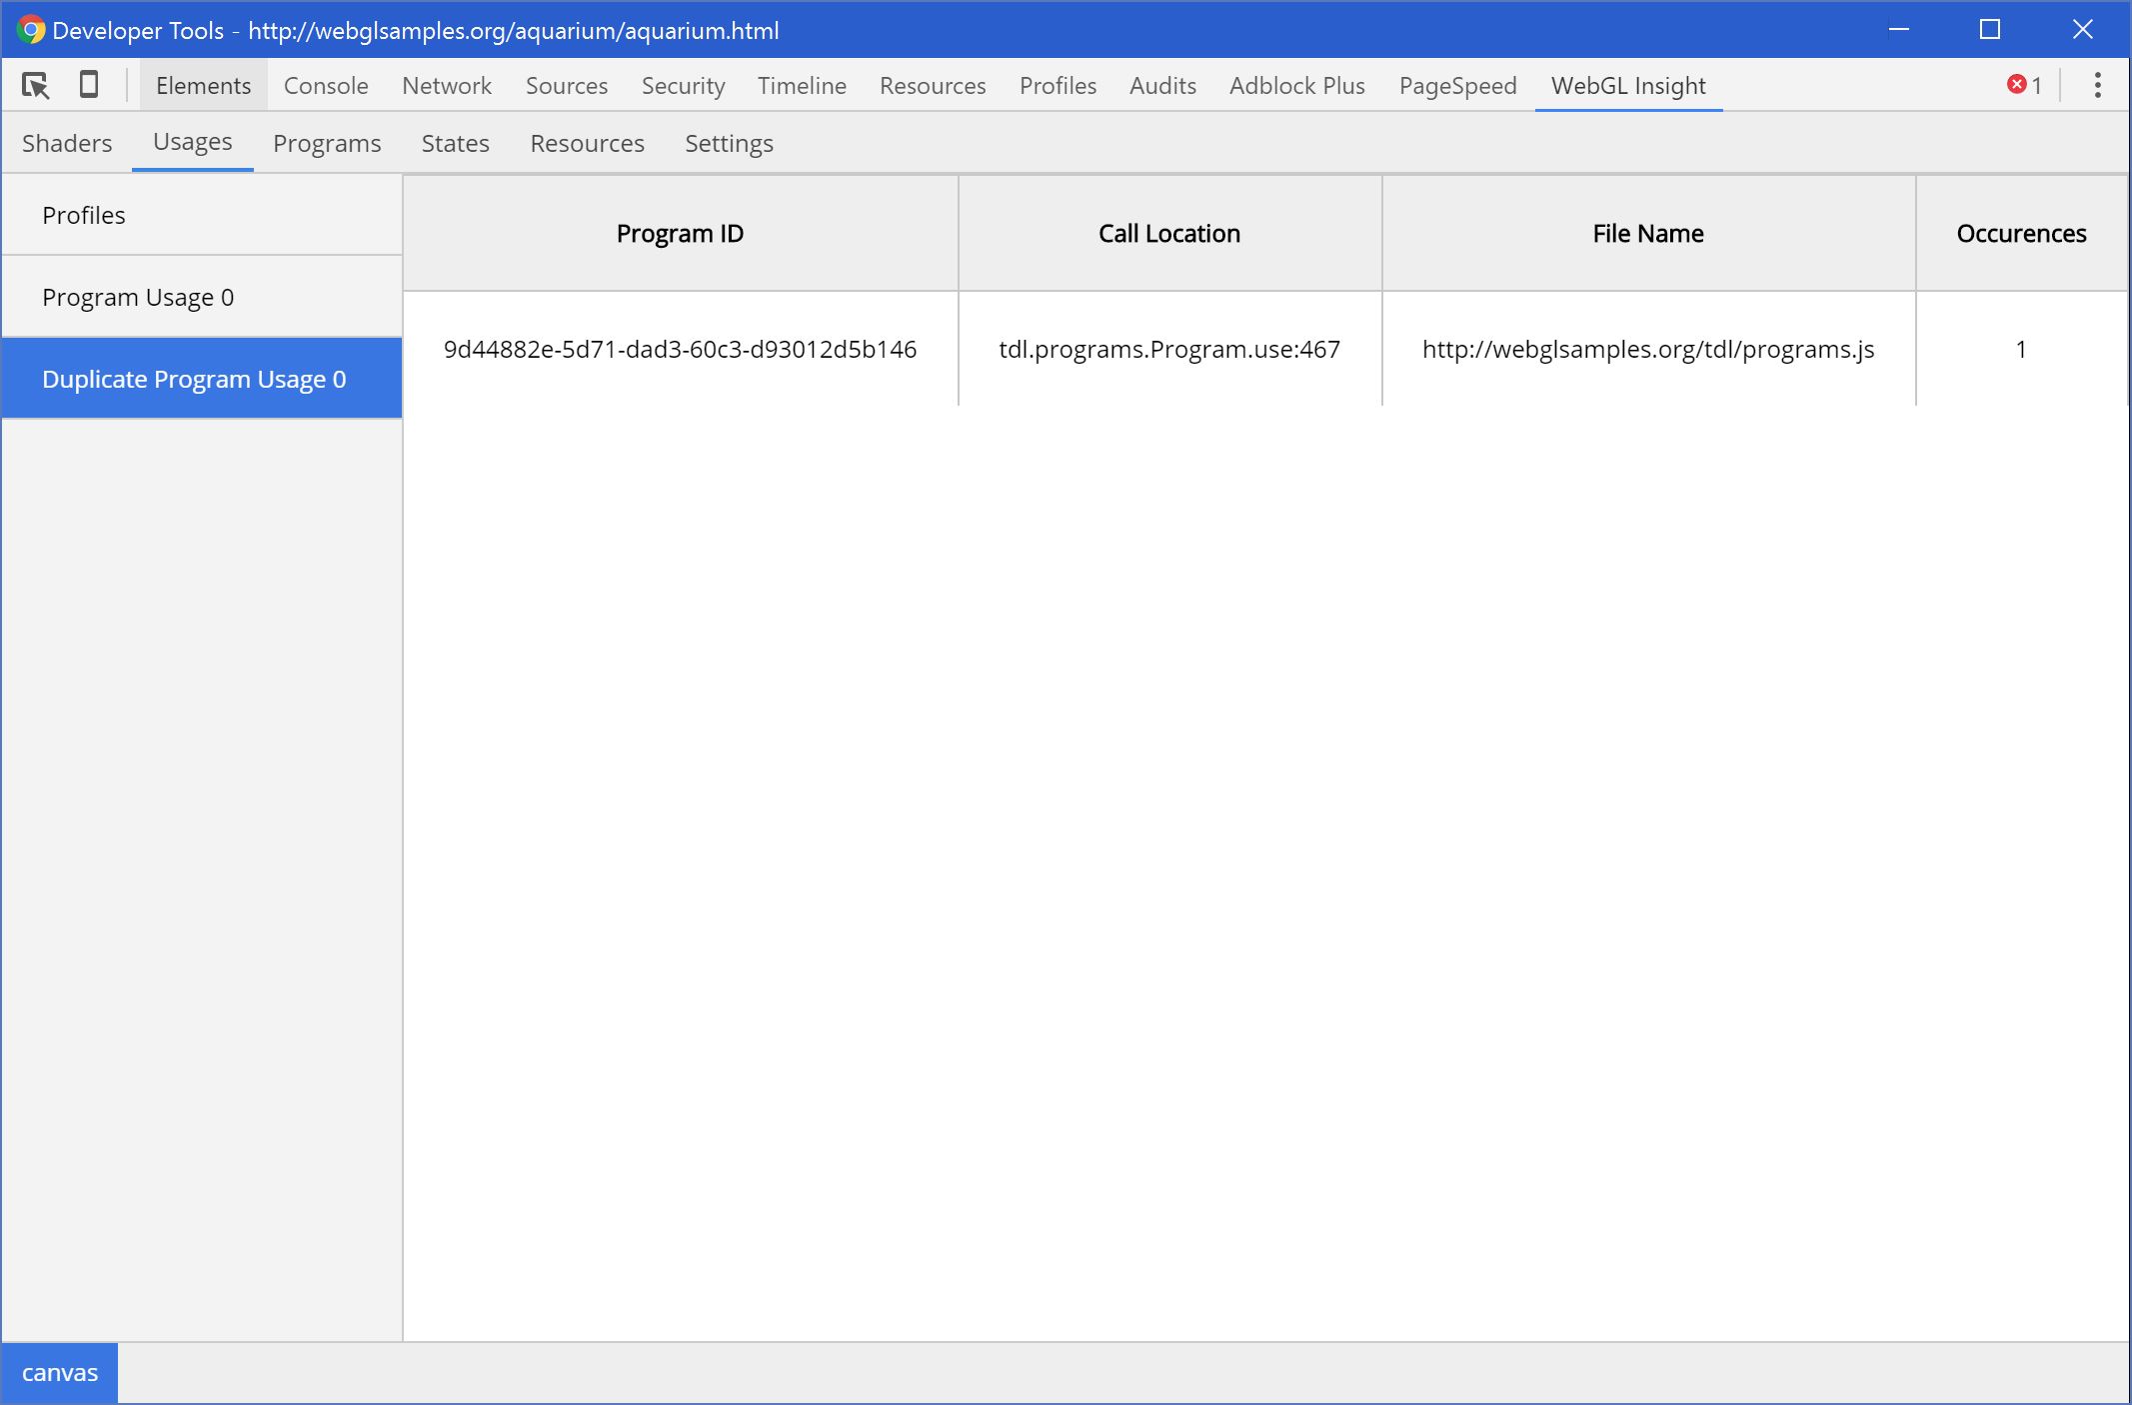This screenshot has width=2132, height=1405.
Task: Click the Profiles sidebar header
Action: pyautogui.click(x=84, y=215)
